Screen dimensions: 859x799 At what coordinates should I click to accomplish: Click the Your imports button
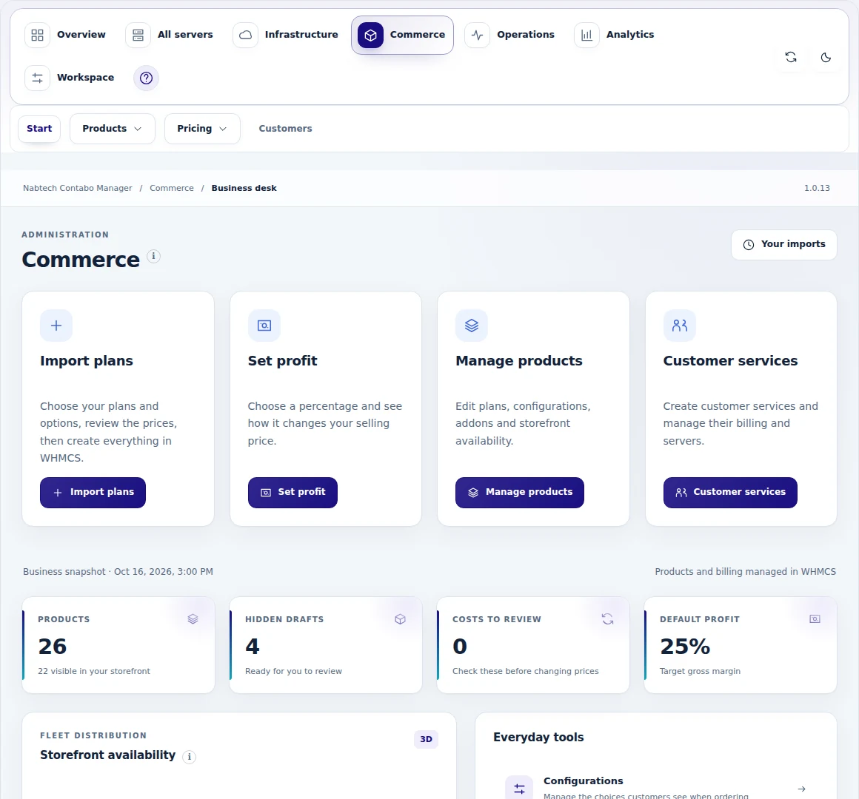[784, 245]
